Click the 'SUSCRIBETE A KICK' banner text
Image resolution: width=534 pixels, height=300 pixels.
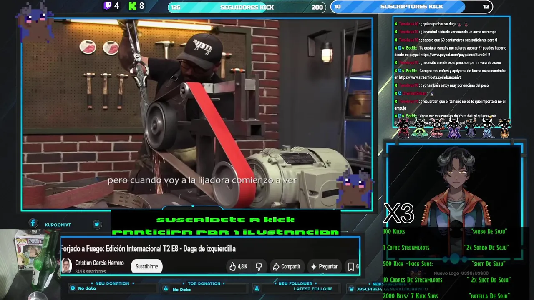pos(225,219)
